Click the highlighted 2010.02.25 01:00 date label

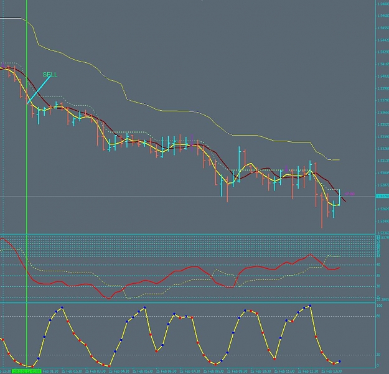click(27, 372)
